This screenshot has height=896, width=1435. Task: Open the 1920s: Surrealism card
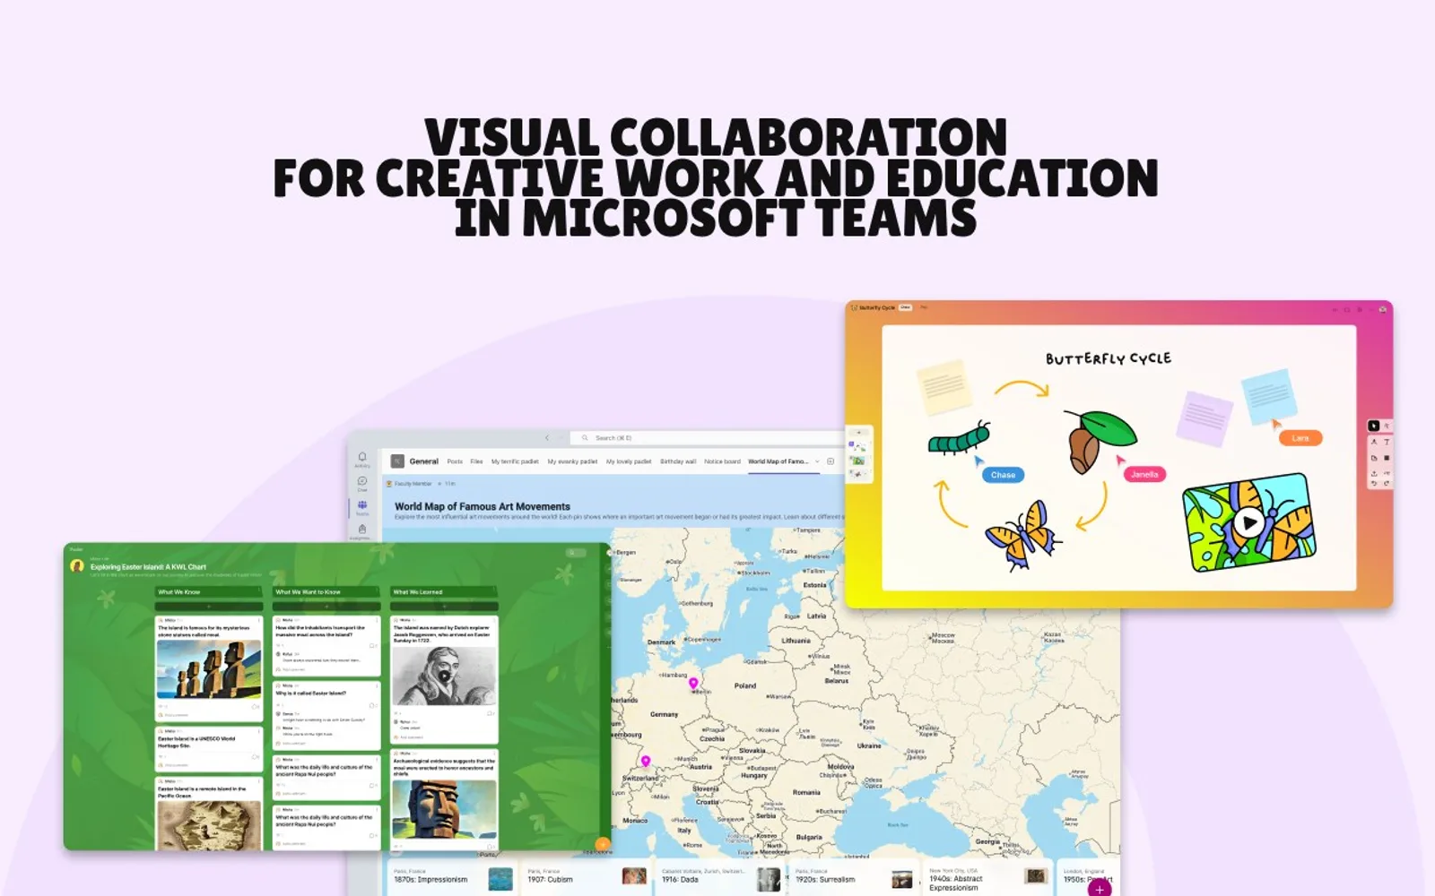pos(854,878)
